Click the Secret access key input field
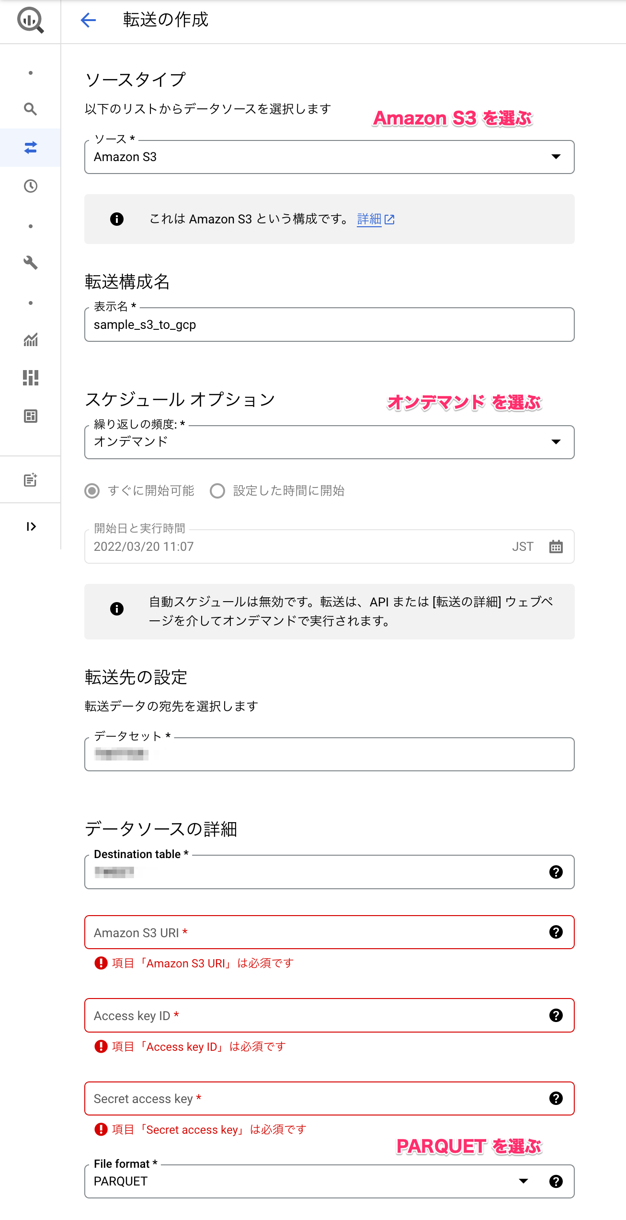The width and height of the screenshot is (626, 1220). click(330, 1098)
